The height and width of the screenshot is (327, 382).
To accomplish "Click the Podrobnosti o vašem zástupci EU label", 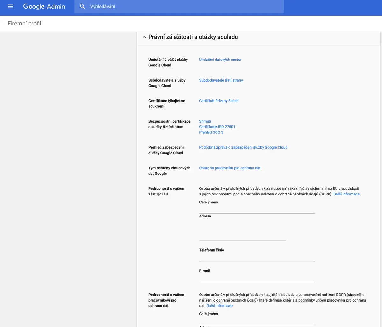I will (166, 191).
